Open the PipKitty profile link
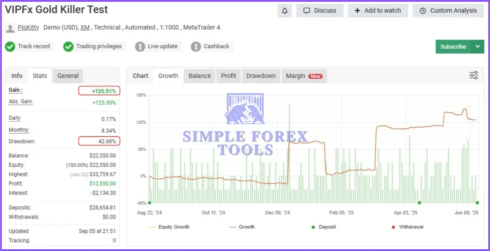 28,27
